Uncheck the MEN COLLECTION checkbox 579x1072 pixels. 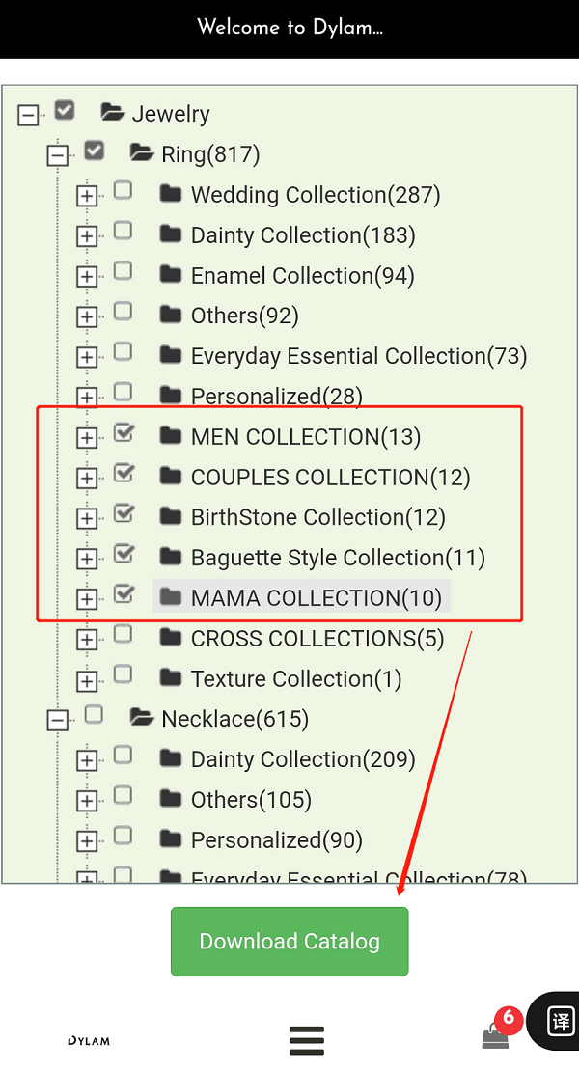tap(124, 433)
